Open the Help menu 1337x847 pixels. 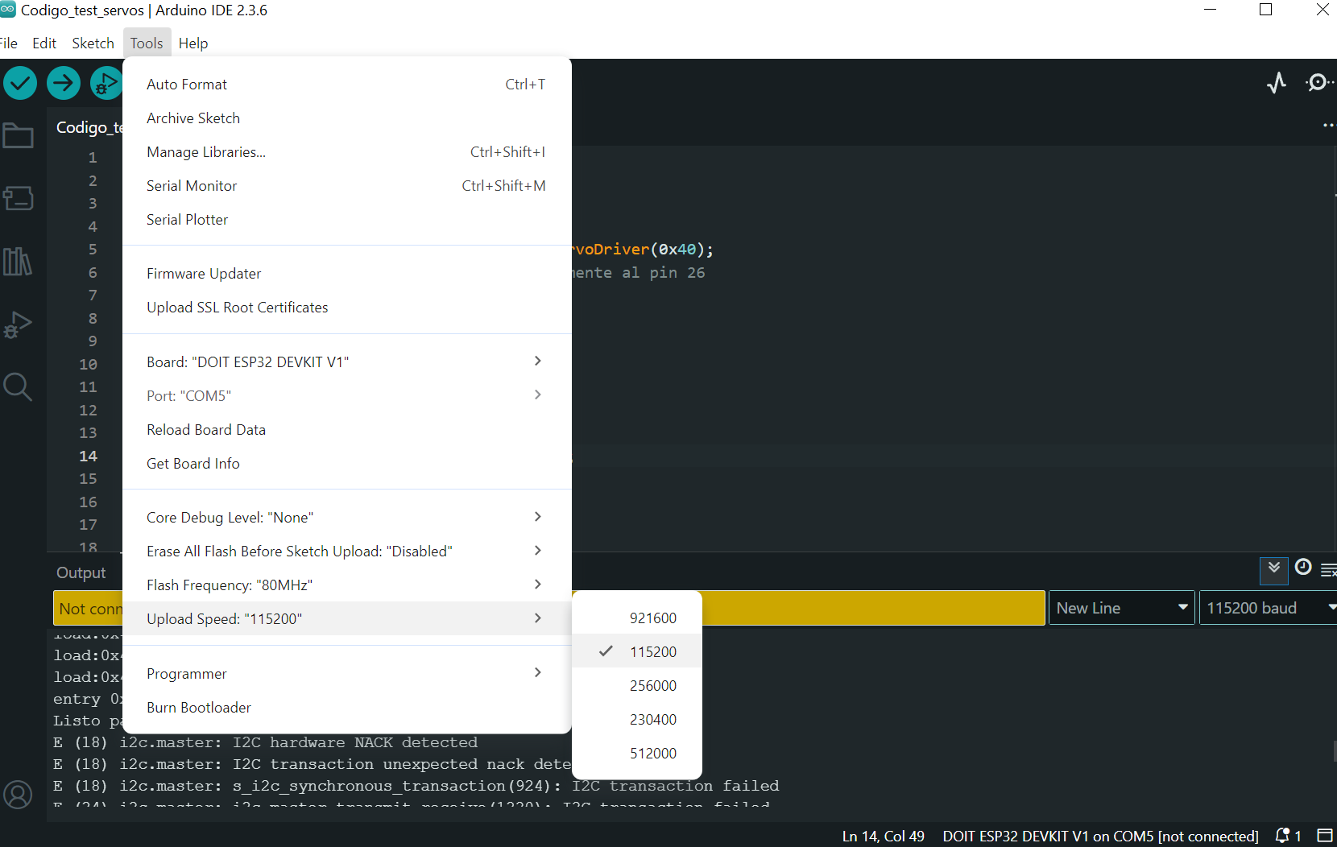(193, 43)
